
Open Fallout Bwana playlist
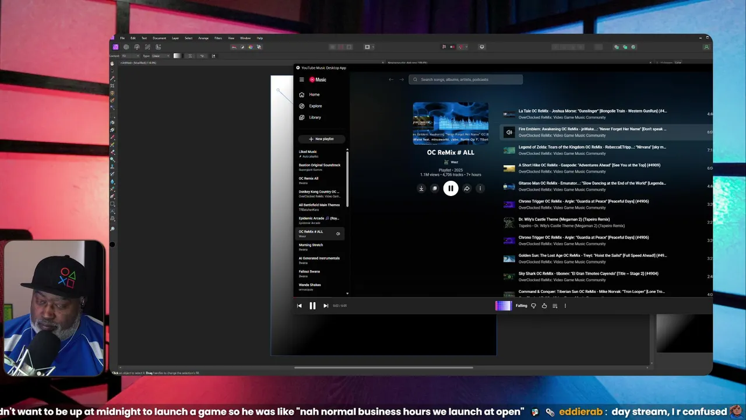321,274
